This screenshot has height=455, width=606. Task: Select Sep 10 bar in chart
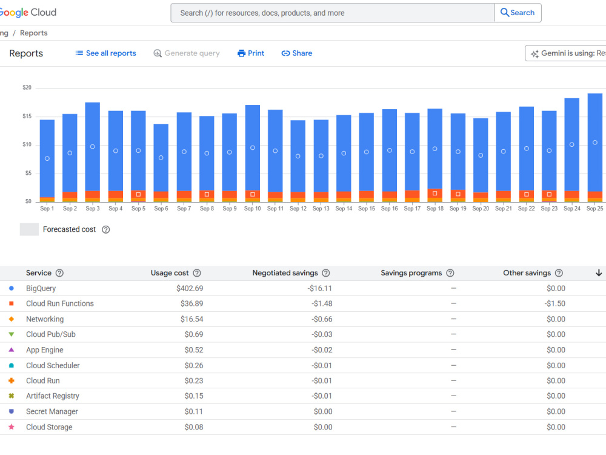[x=252, y=153]
